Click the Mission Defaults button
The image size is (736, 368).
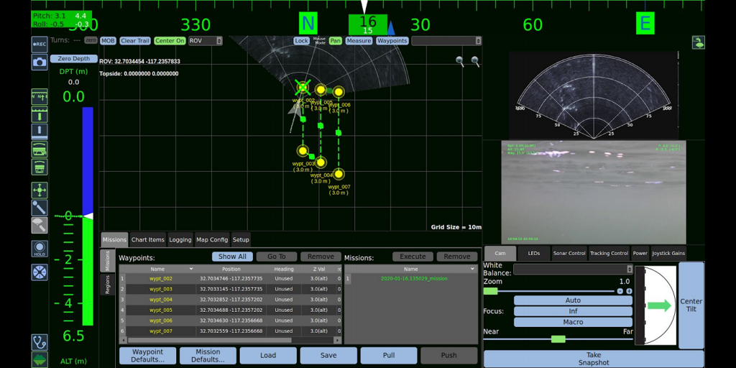(x=208, y=355)
